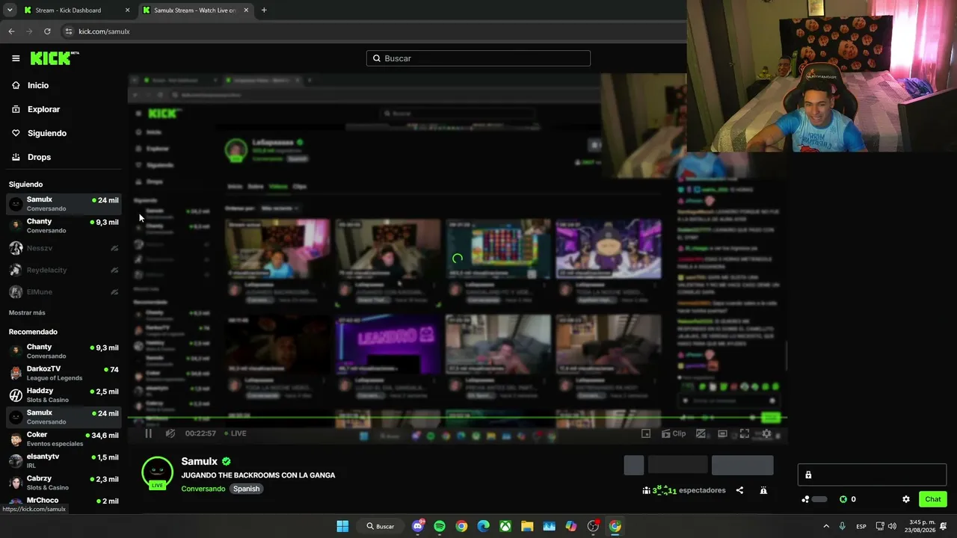
Task: Report the stream with the siren icon
Action: coord(763,490)
